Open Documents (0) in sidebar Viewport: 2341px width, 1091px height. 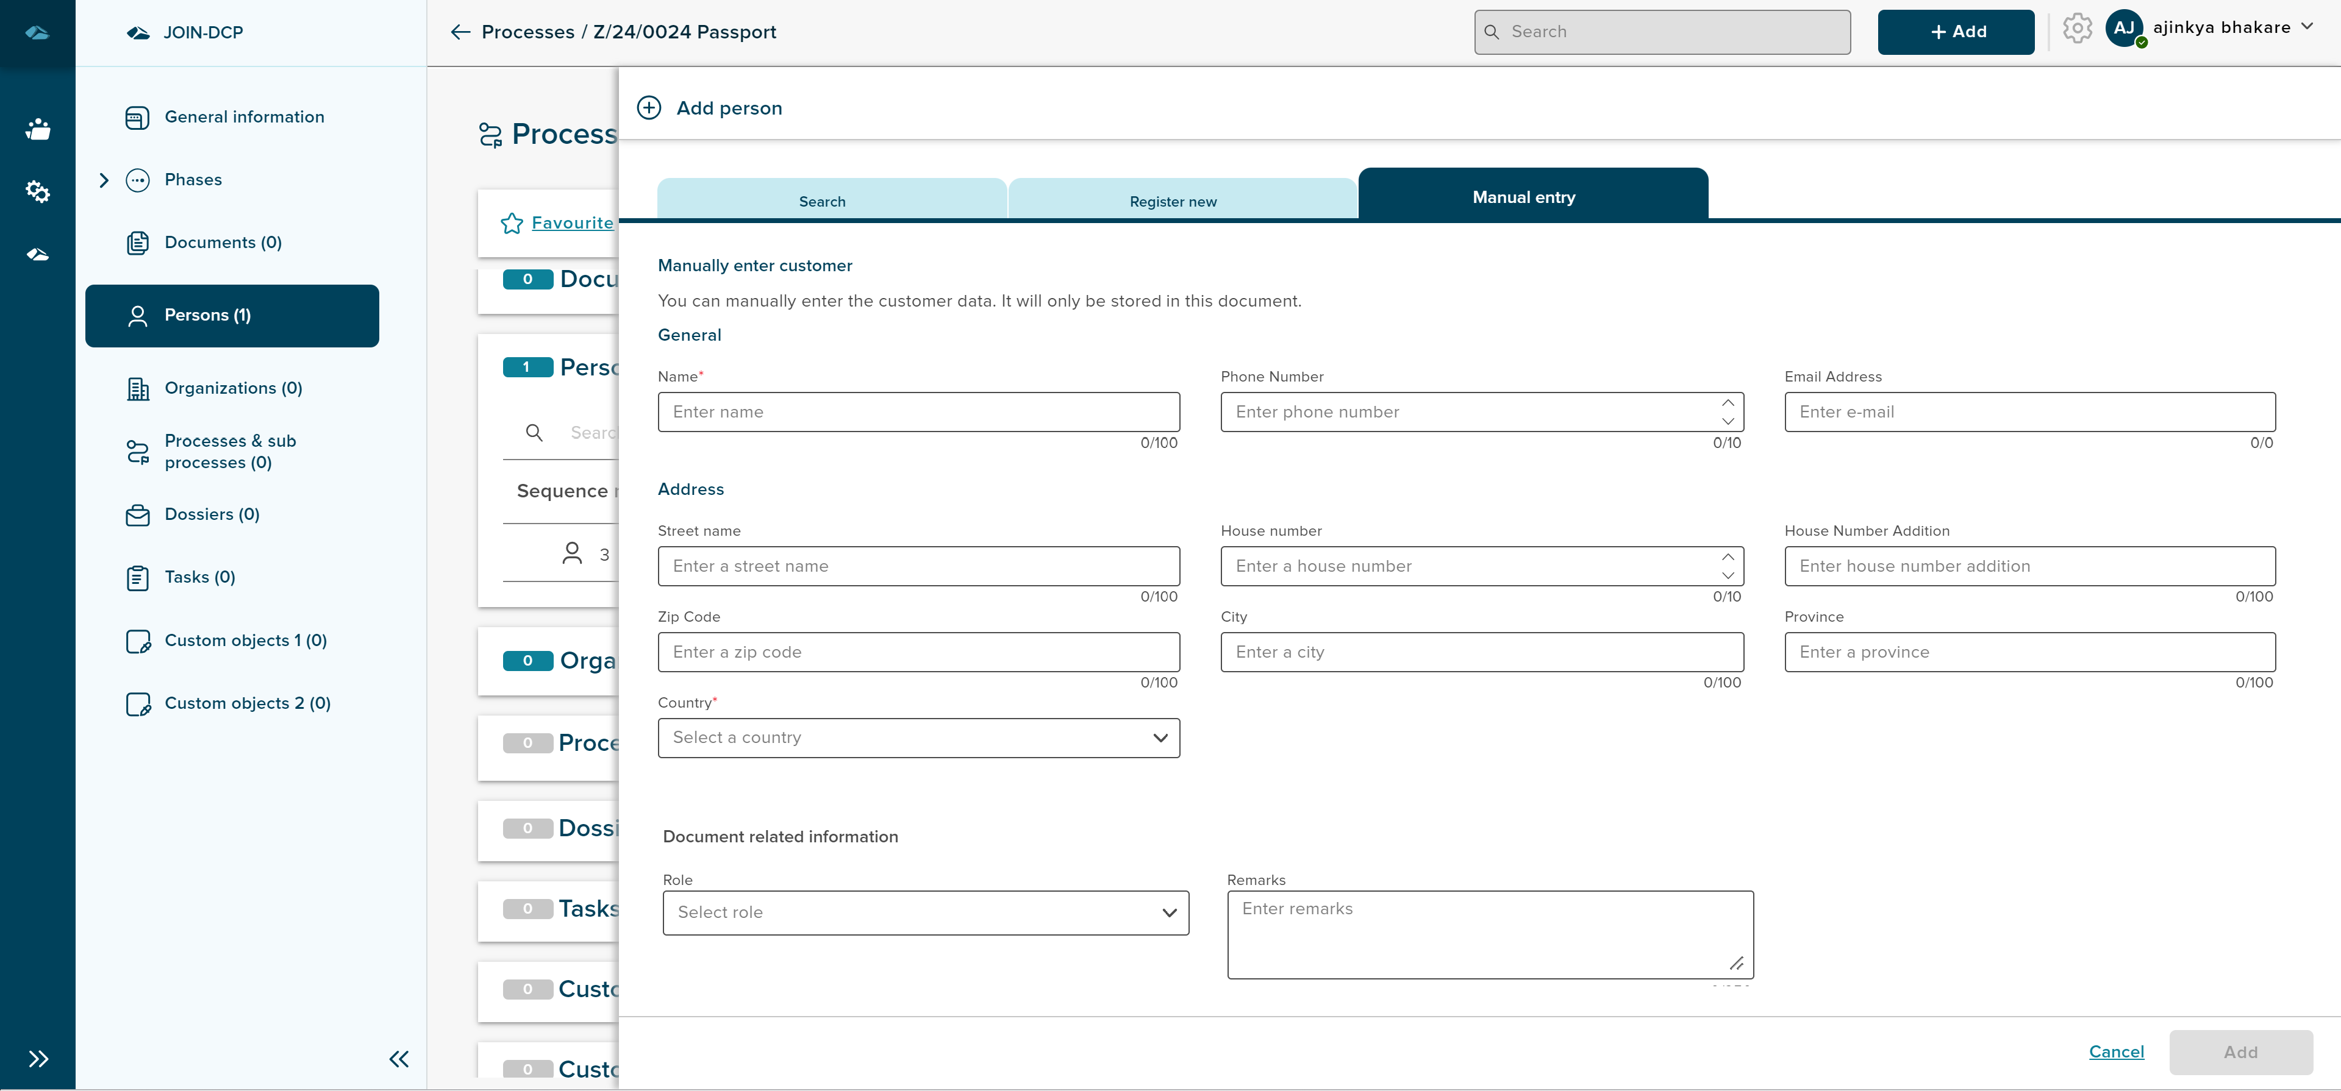(x=223, y=243)
